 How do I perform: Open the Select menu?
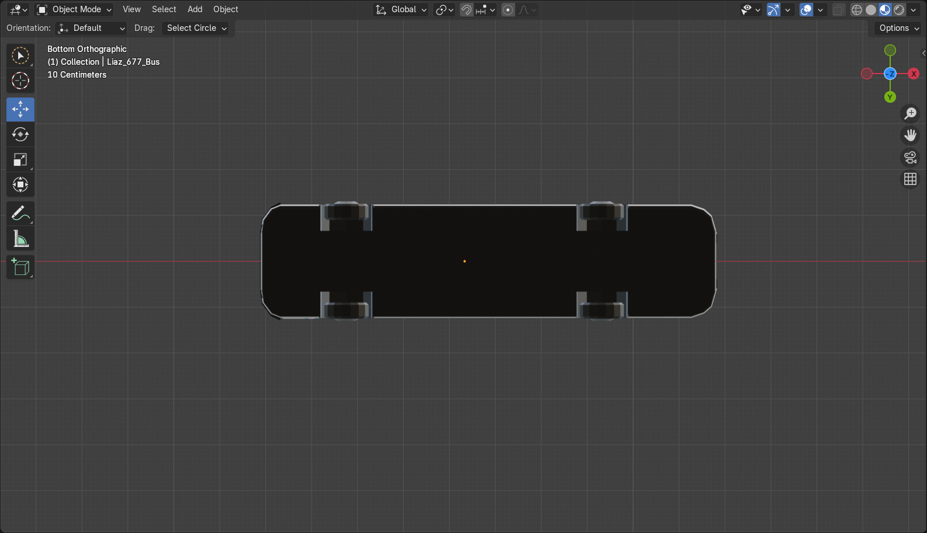(x=164, y=9)
